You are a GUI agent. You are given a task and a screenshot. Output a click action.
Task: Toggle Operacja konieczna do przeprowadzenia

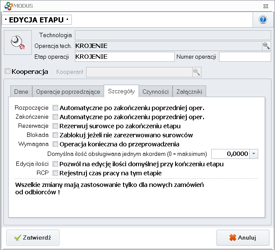(x=55, y=144)
